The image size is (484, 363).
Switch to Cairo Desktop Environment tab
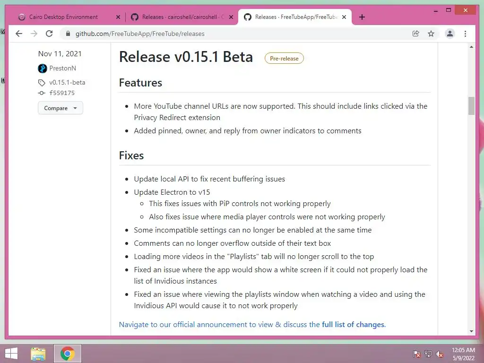point(63,17)
